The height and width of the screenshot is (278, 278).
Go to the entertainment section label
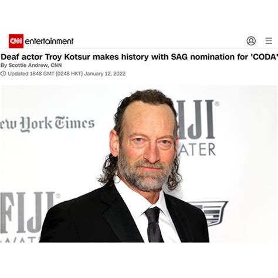click(x=49, y=41)
